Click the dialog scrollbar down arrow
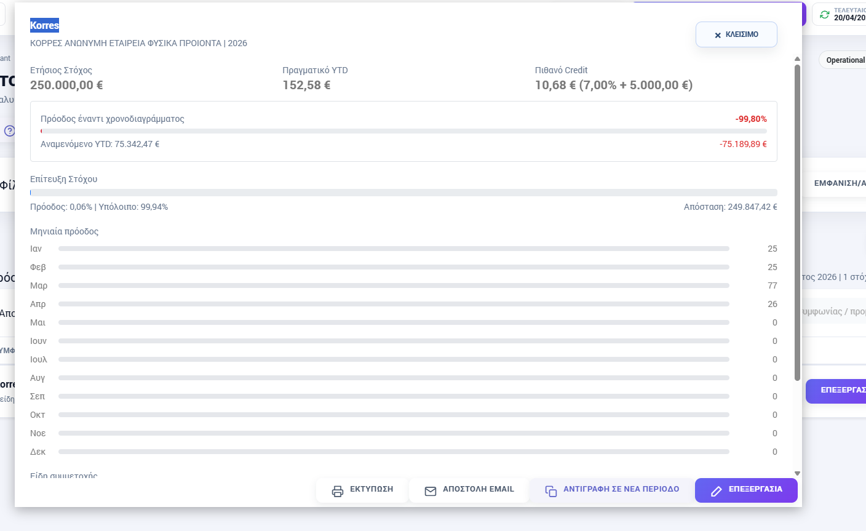This screenshot has height=531, width=866. tap(798, 473)
